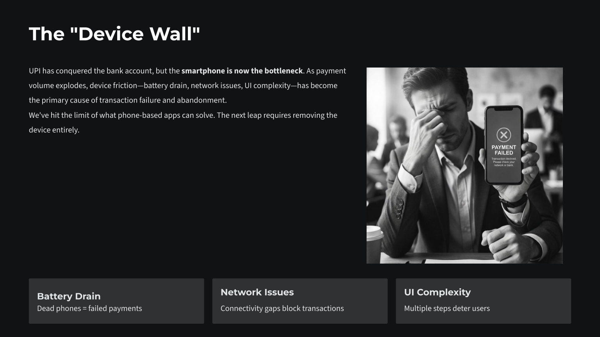Select "Multiple steps deter users" text

pyautogui.click(x=447, y=309)
